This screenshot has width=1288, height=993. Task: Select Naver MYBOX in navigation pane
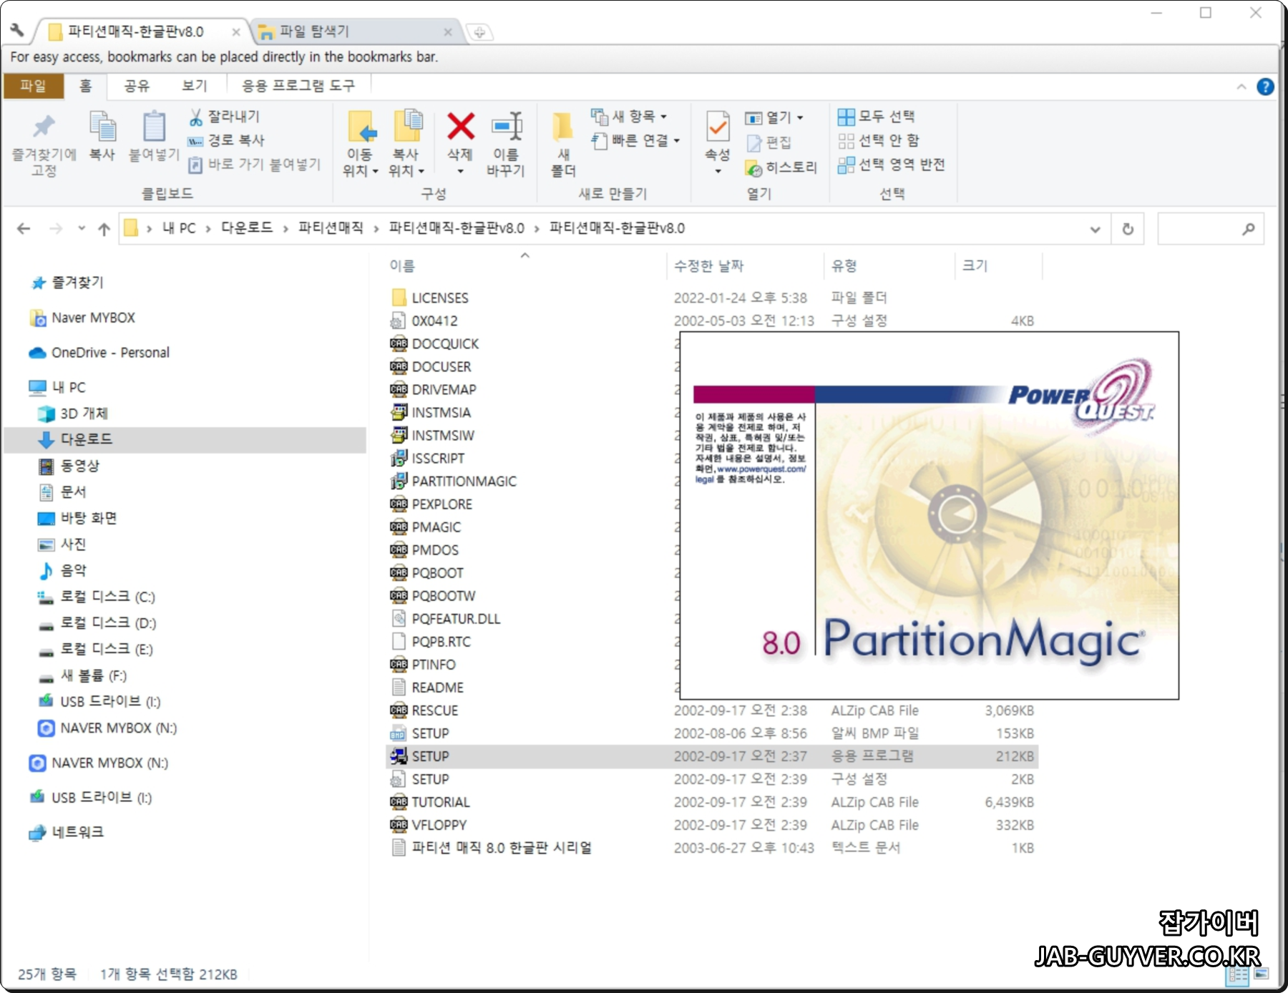83,318
